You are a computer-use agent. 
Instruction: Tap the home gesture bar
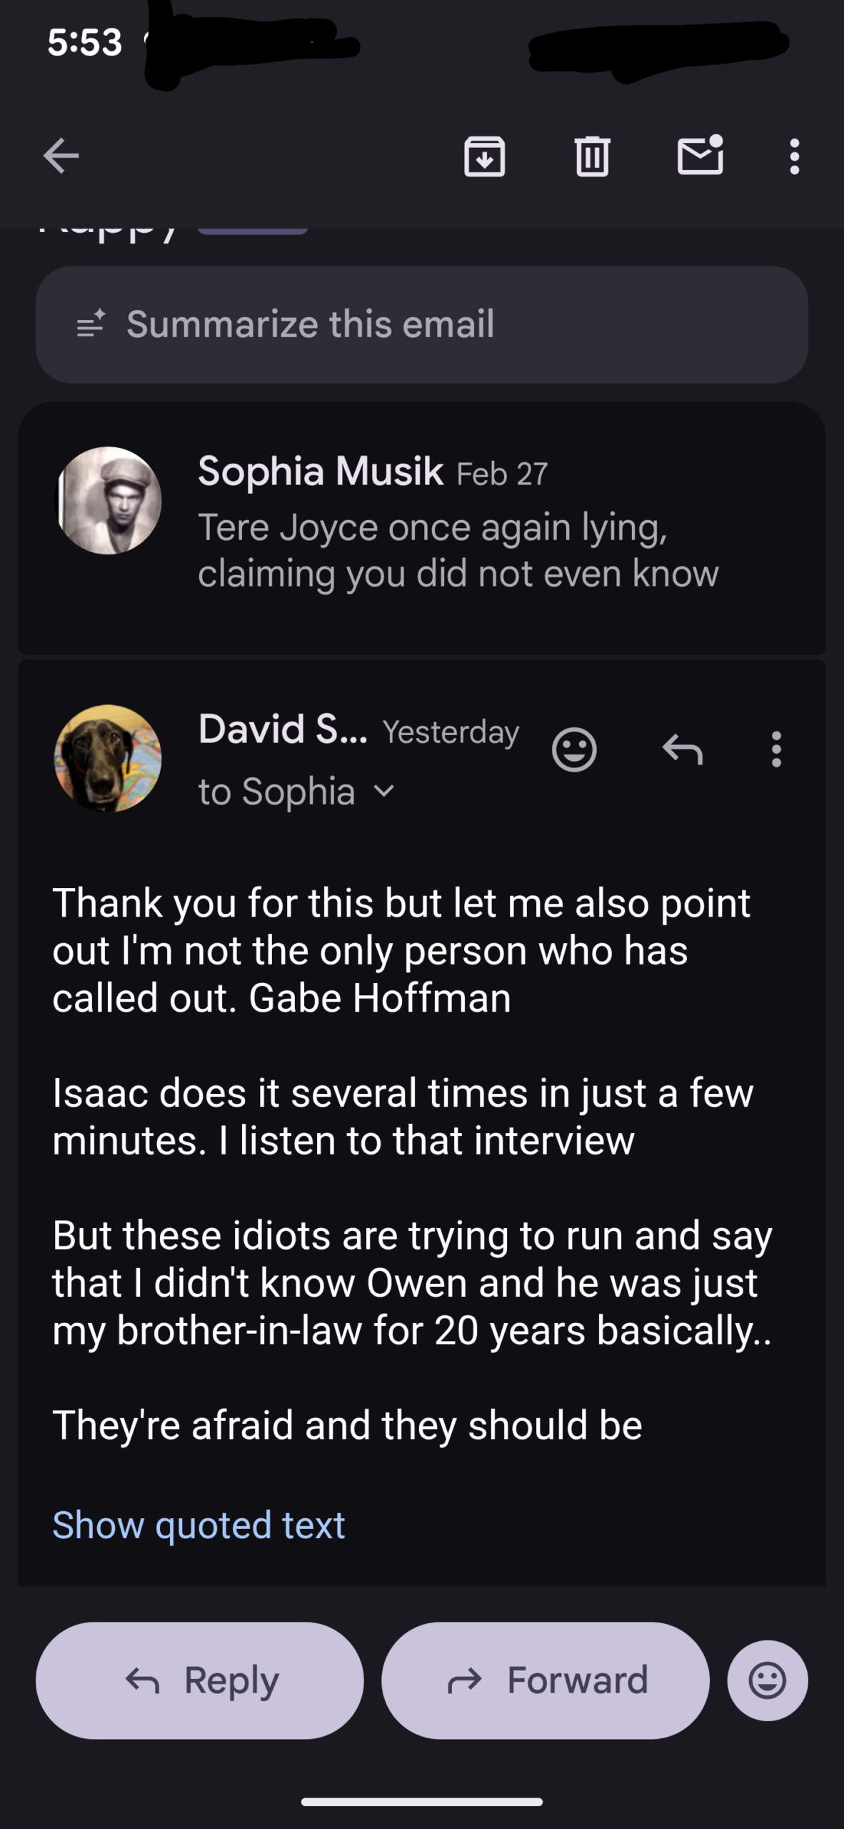421,1801
